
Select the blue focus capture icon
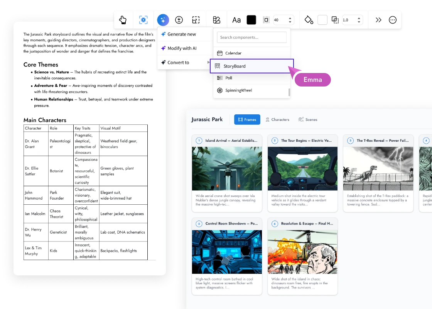tap(143, 20)
